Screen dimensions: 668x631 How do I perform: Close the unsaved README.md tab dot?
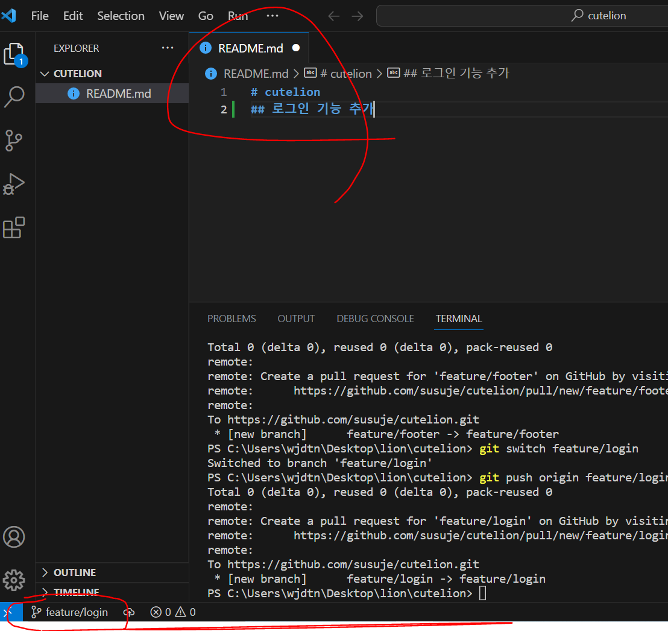point(296,48)
